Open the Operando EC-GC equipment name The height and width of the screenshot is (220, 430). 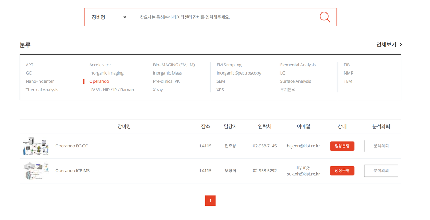point(71,146)
